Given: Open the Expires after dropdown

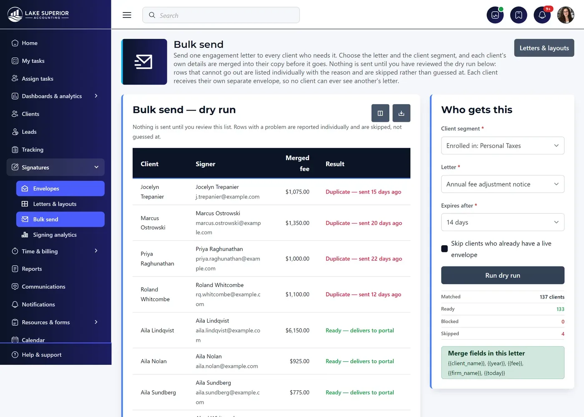Looking at the screenshot, I should point(503,222).
